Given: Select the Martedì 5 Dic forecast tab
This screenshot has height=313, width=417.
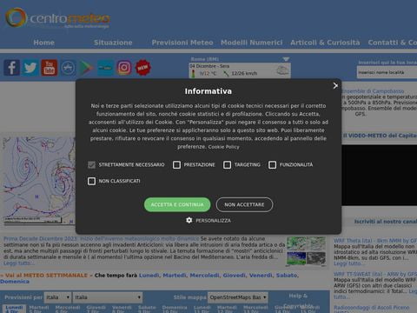Looking at the screenshot, I should pyautogui.click(x=39, y=309).
